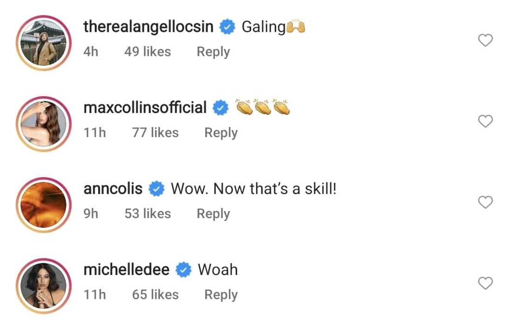
Task: View the 77 likes on maxcollinsofficial's comment
Action: coord(155,132)
